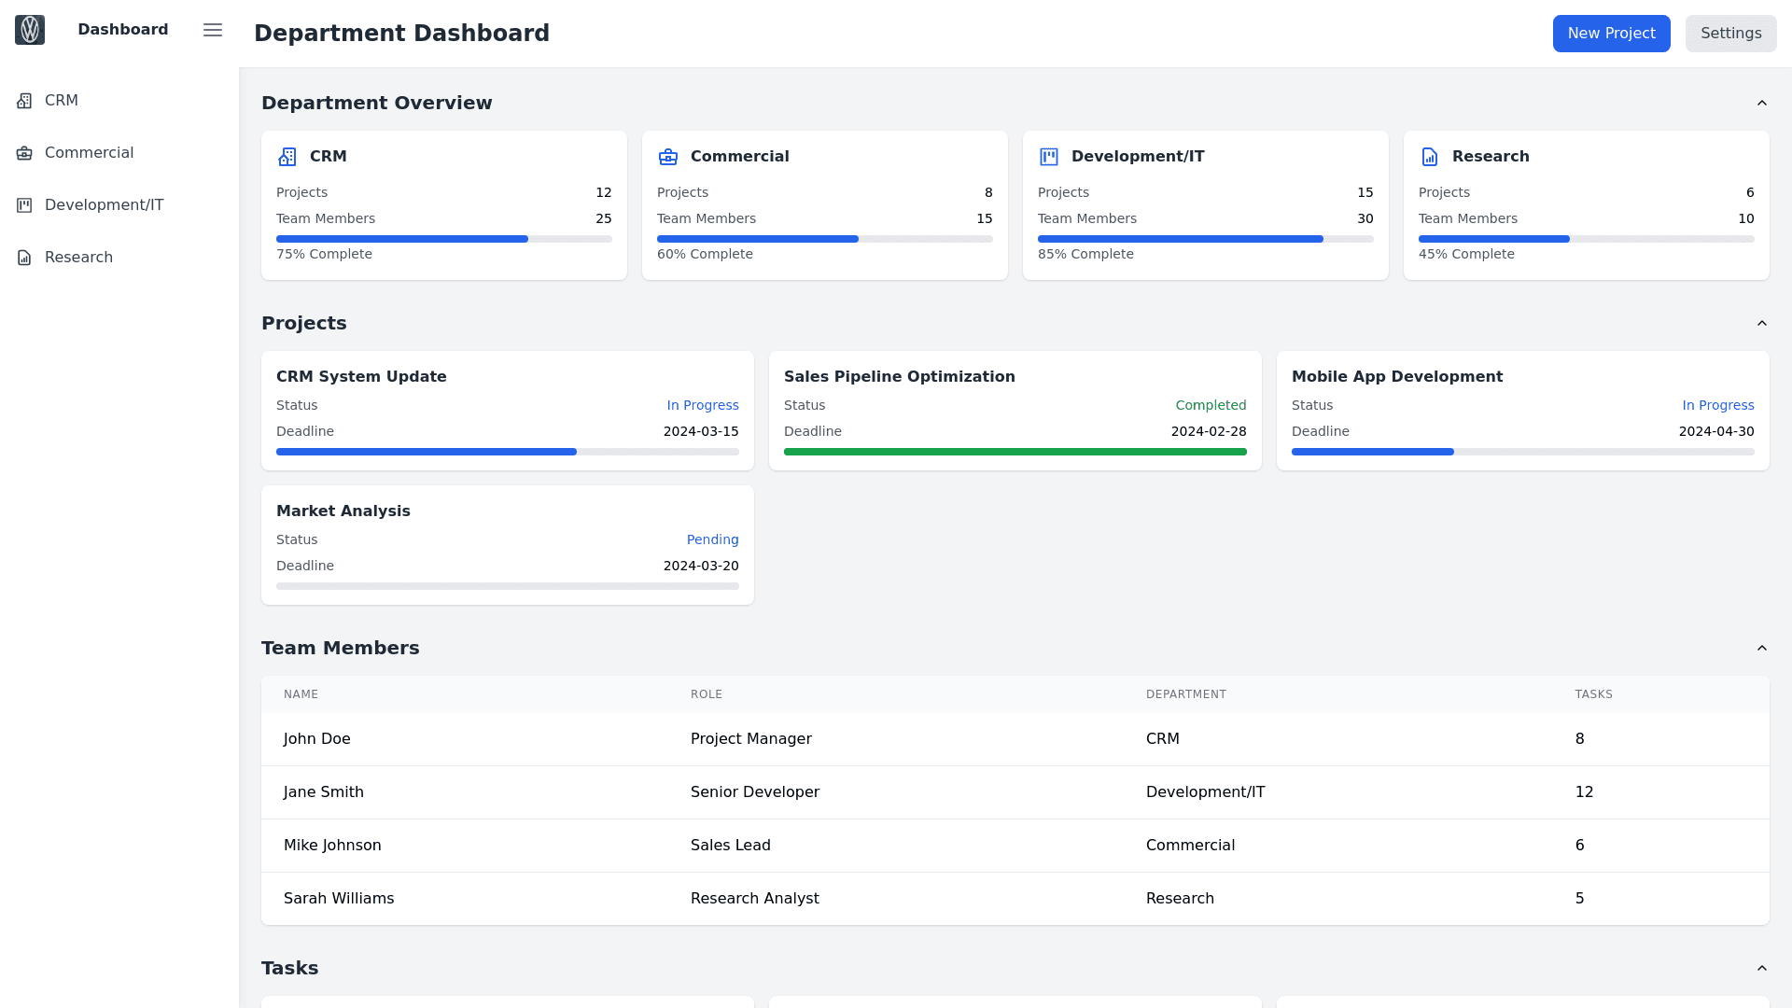Screen dimensions: 1792x1008
Task: Collapse the Department Overview section
Action: 1762,103
